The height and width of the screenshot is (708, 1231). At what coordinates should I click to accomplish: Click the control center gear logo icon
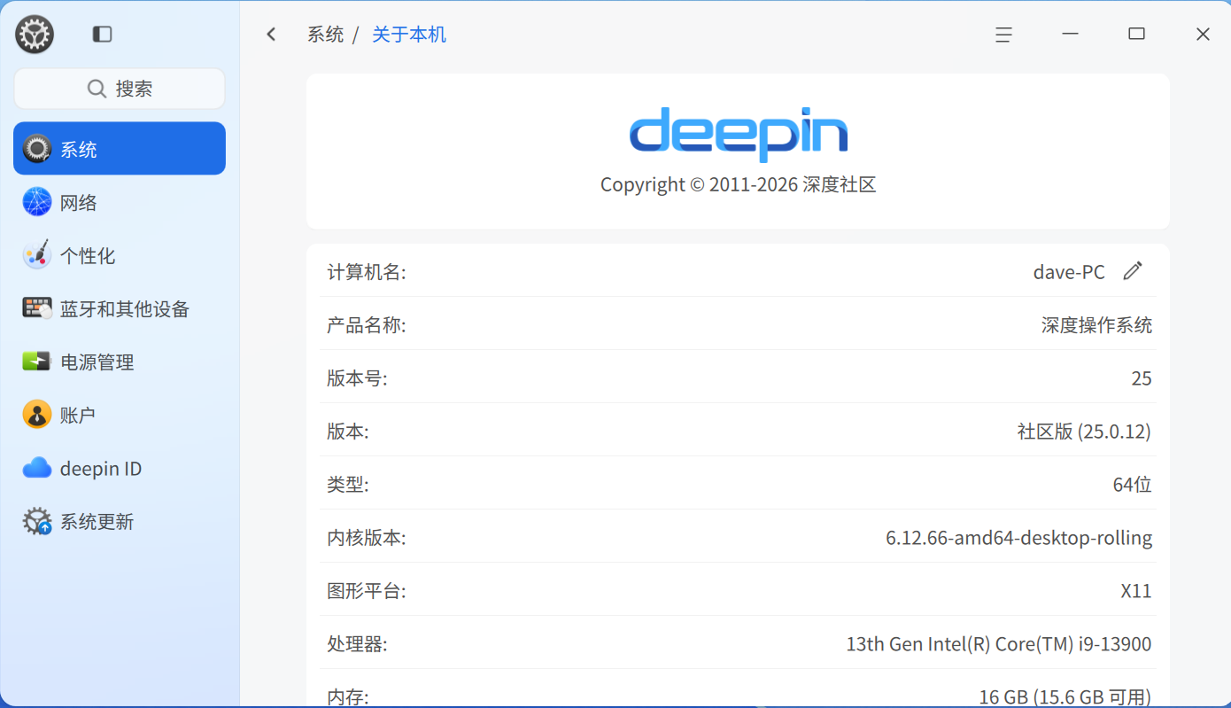click(35, 35)
